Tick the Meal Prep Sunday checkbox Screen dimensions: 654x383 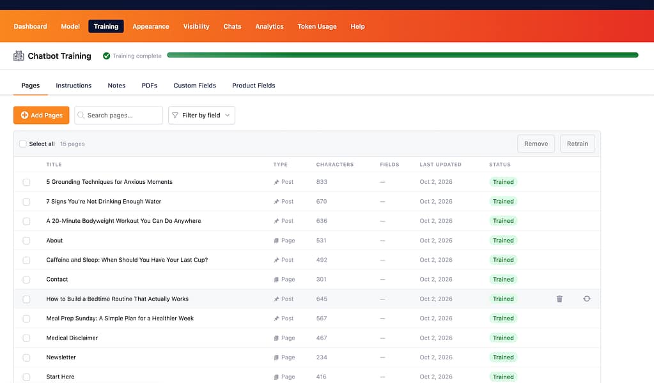click(x=26, y=319)
